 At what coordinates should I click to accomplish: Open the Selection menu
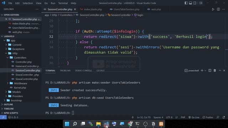(x=28, y=3)
